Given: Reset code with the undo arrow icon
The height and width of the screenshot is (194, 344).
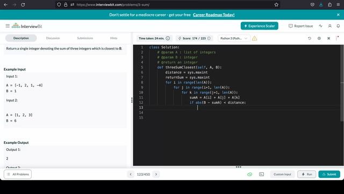Looking at the screenshot, I should click(x=310, y=38).
